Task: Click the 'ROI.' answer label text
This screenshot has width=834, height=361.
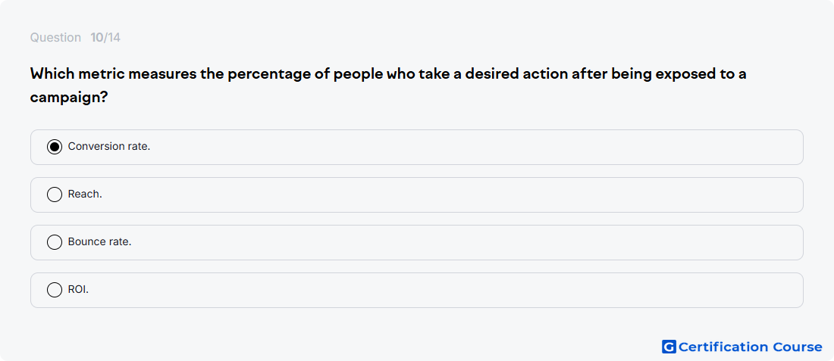Action: (x=78, y=290)
